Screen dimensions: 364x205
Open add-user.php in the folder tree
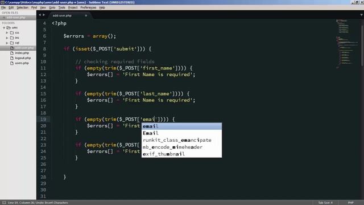[24, 48]
